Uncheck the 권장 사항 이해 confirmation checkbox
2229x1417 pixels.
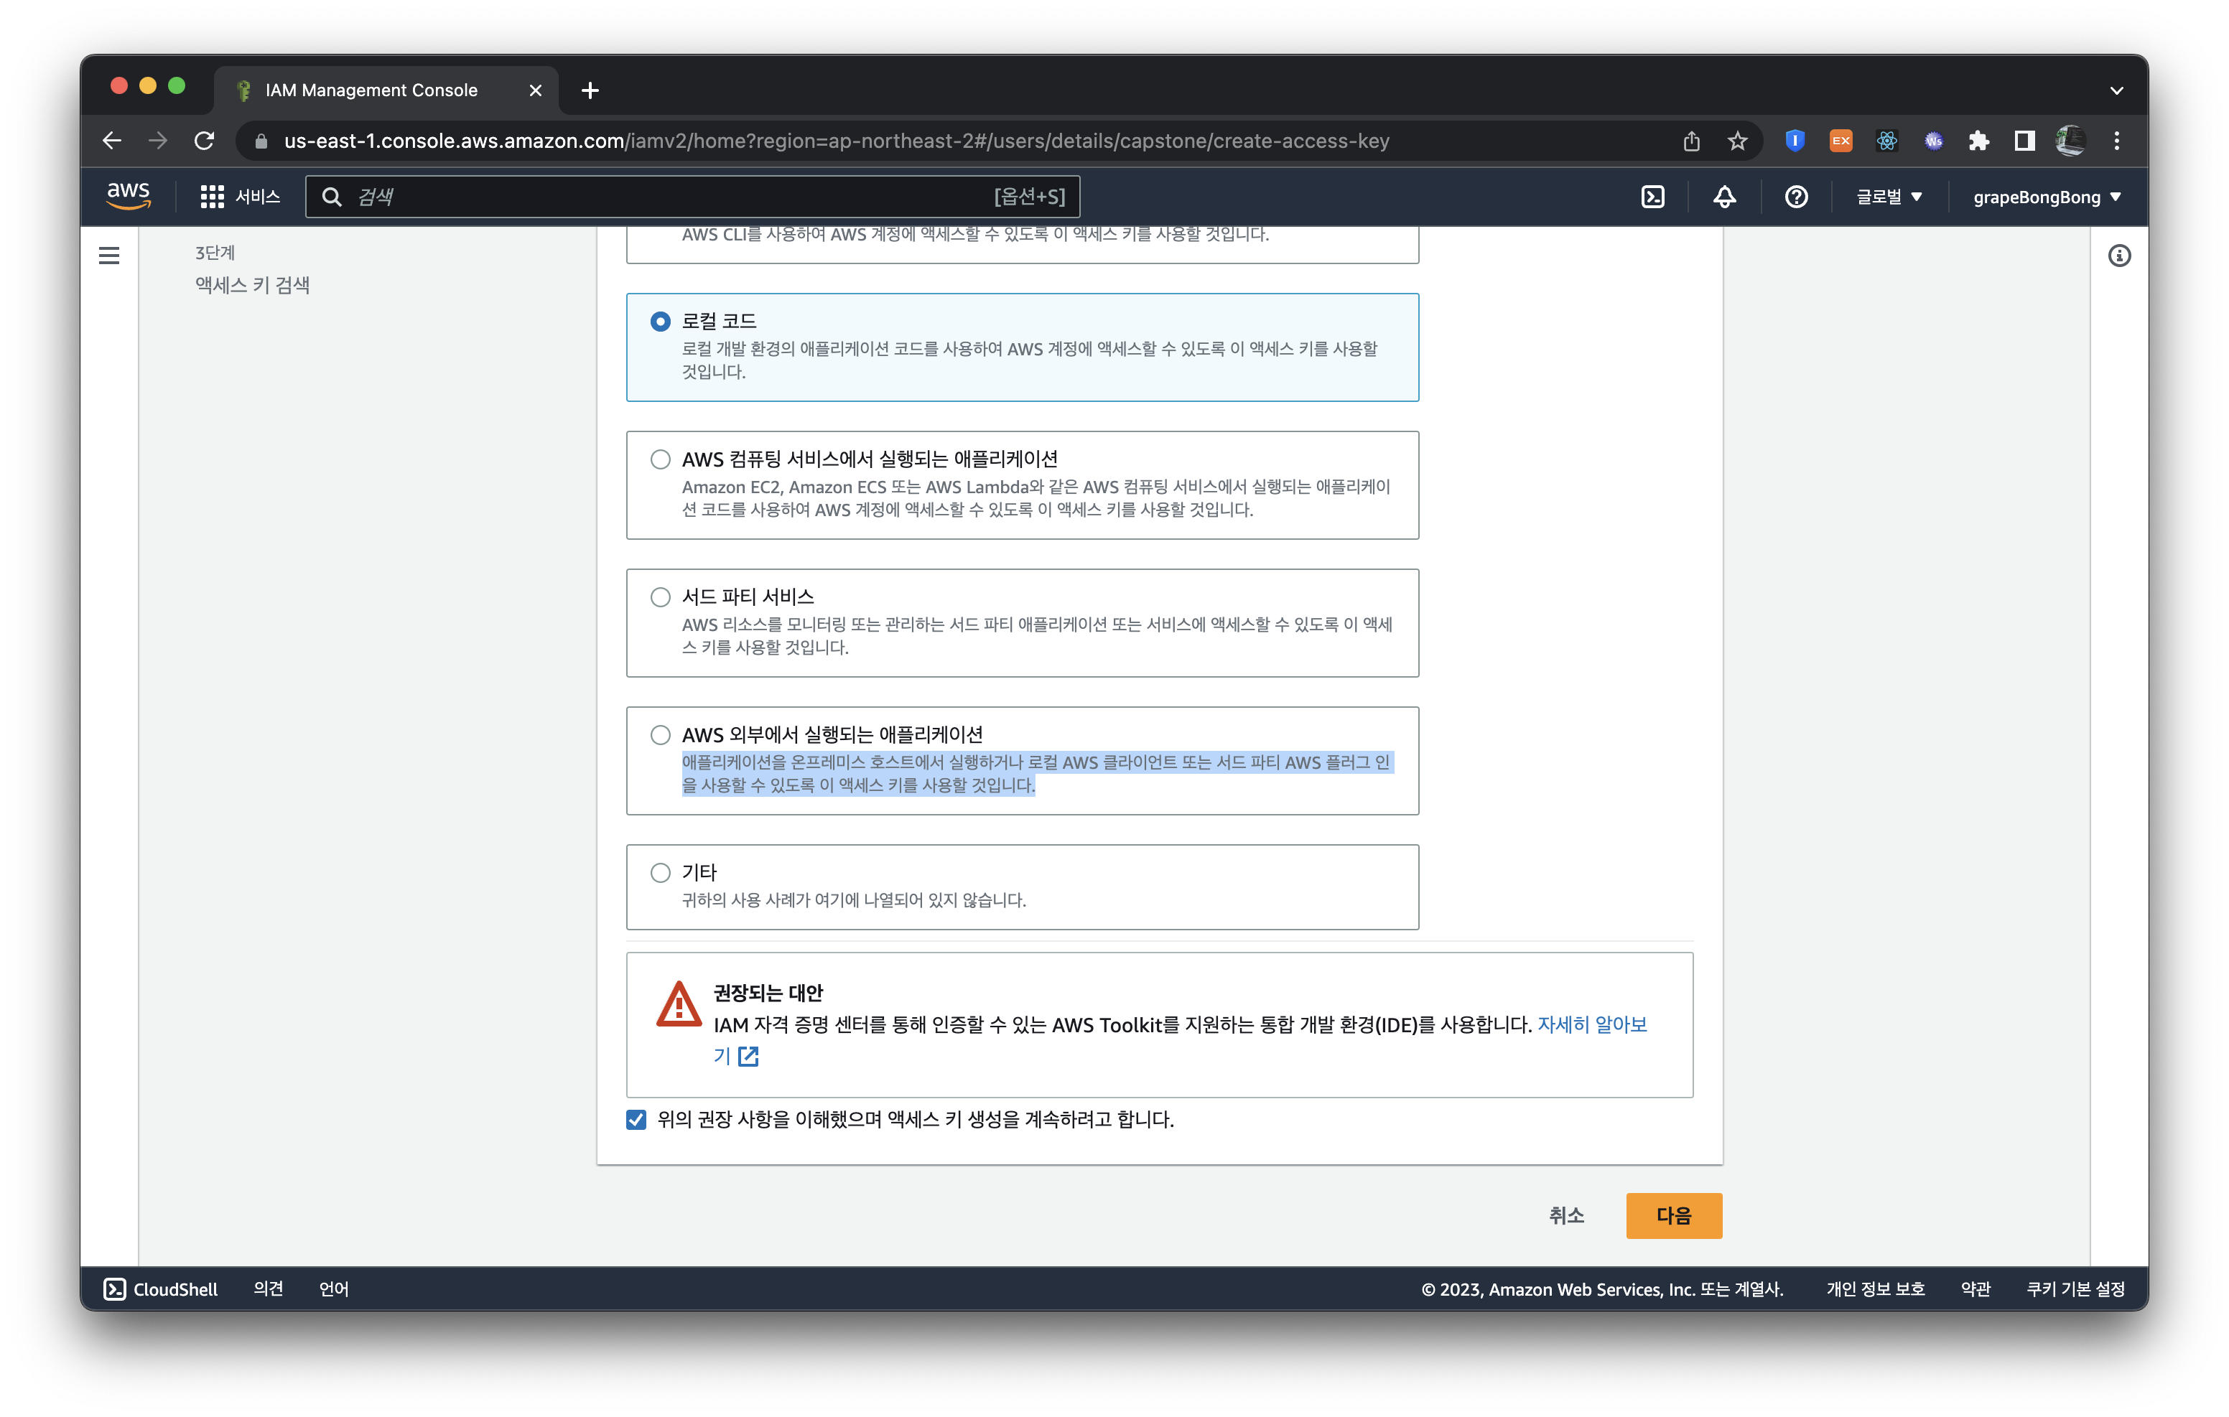[x=636, y=1120]
